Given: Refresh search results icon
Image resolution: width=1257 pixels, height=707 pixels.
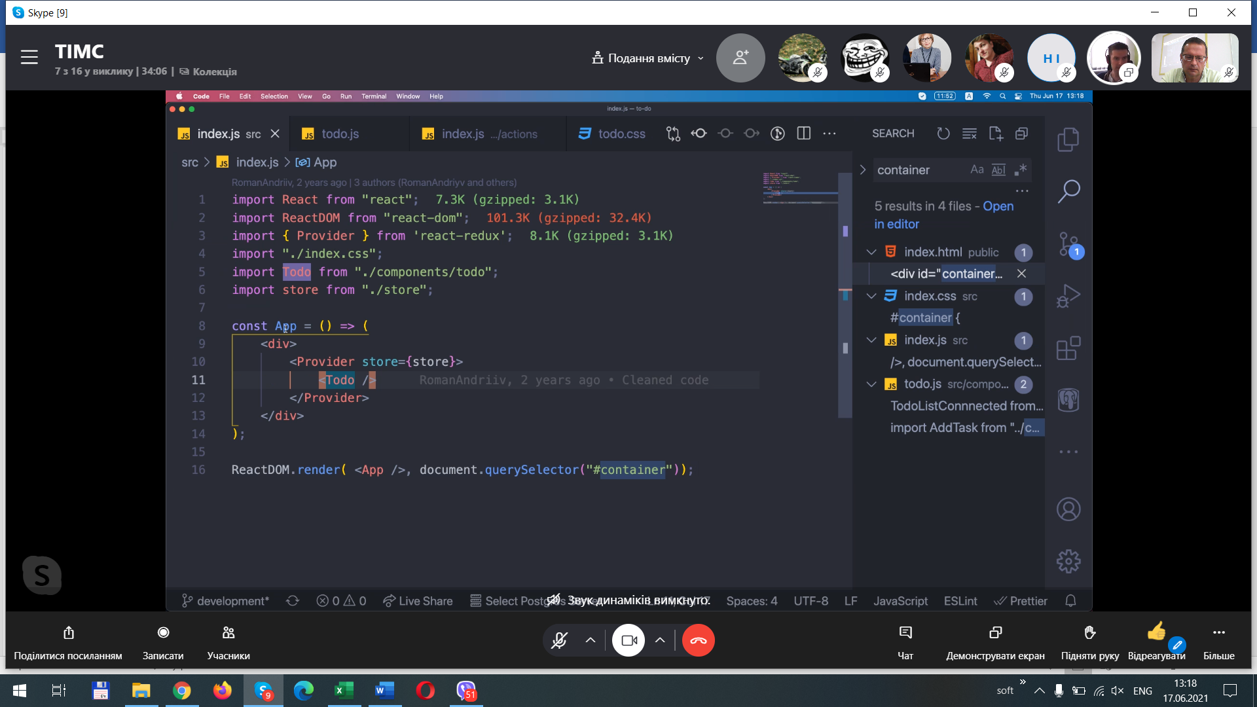Looking at the screenshot, I should (943, 134).
